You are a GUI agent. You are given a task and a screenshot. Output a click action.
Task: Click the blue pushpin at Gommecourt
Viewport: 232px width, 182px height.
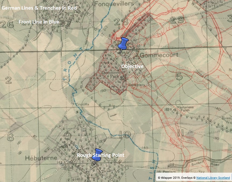(x=123, y=45)
